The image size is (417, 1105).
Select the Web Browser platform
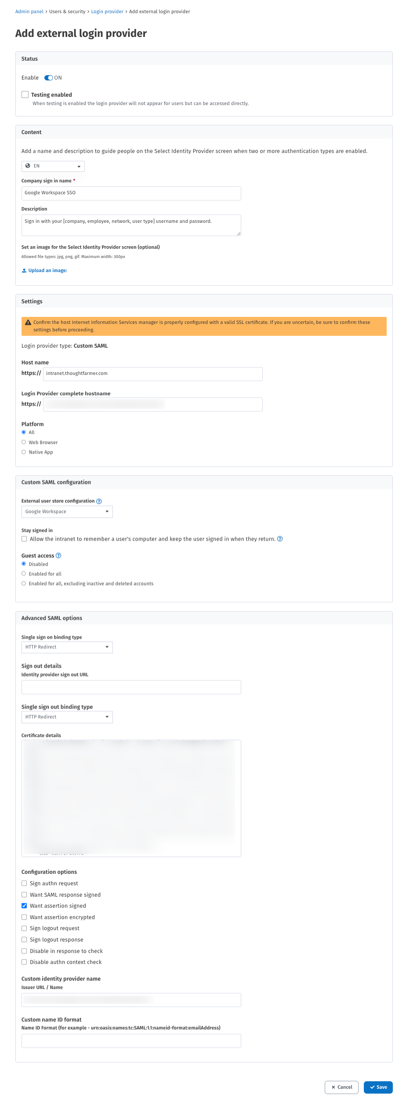tap(24, 442)
